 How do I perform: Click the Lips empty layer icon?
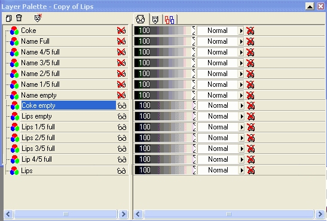(x=15, y=116)
